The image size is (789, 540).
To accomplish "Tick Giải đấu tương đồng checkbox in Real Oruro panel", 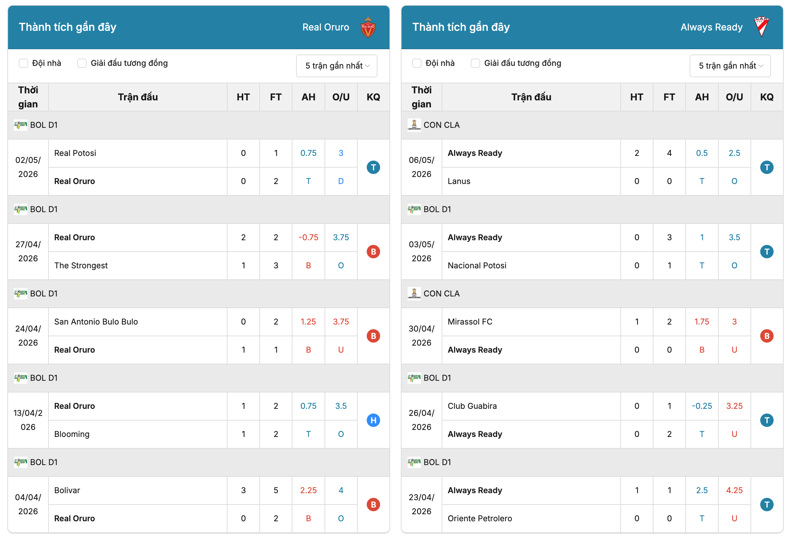I will point(82,63).
